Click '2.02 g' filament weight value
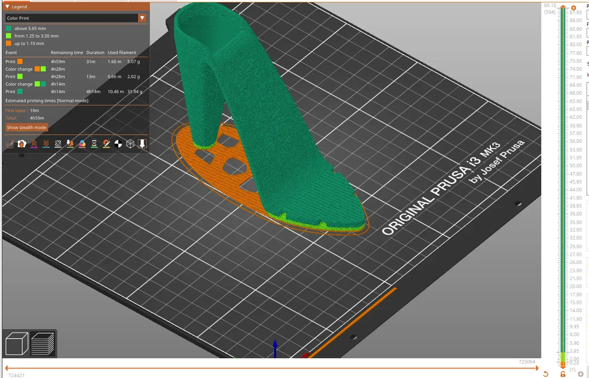The width and height of the screenshot is (589, 378). (133, 77)
